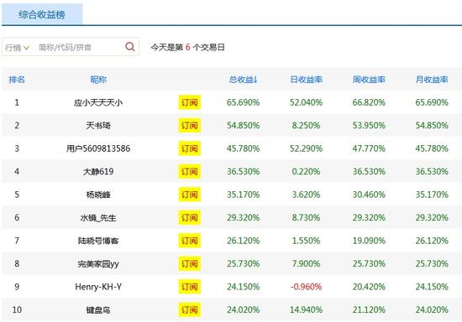The height and width of the screenshot is (322, 462).
Task: Open nickname 大静619
Action: click(x=98, y=171)
